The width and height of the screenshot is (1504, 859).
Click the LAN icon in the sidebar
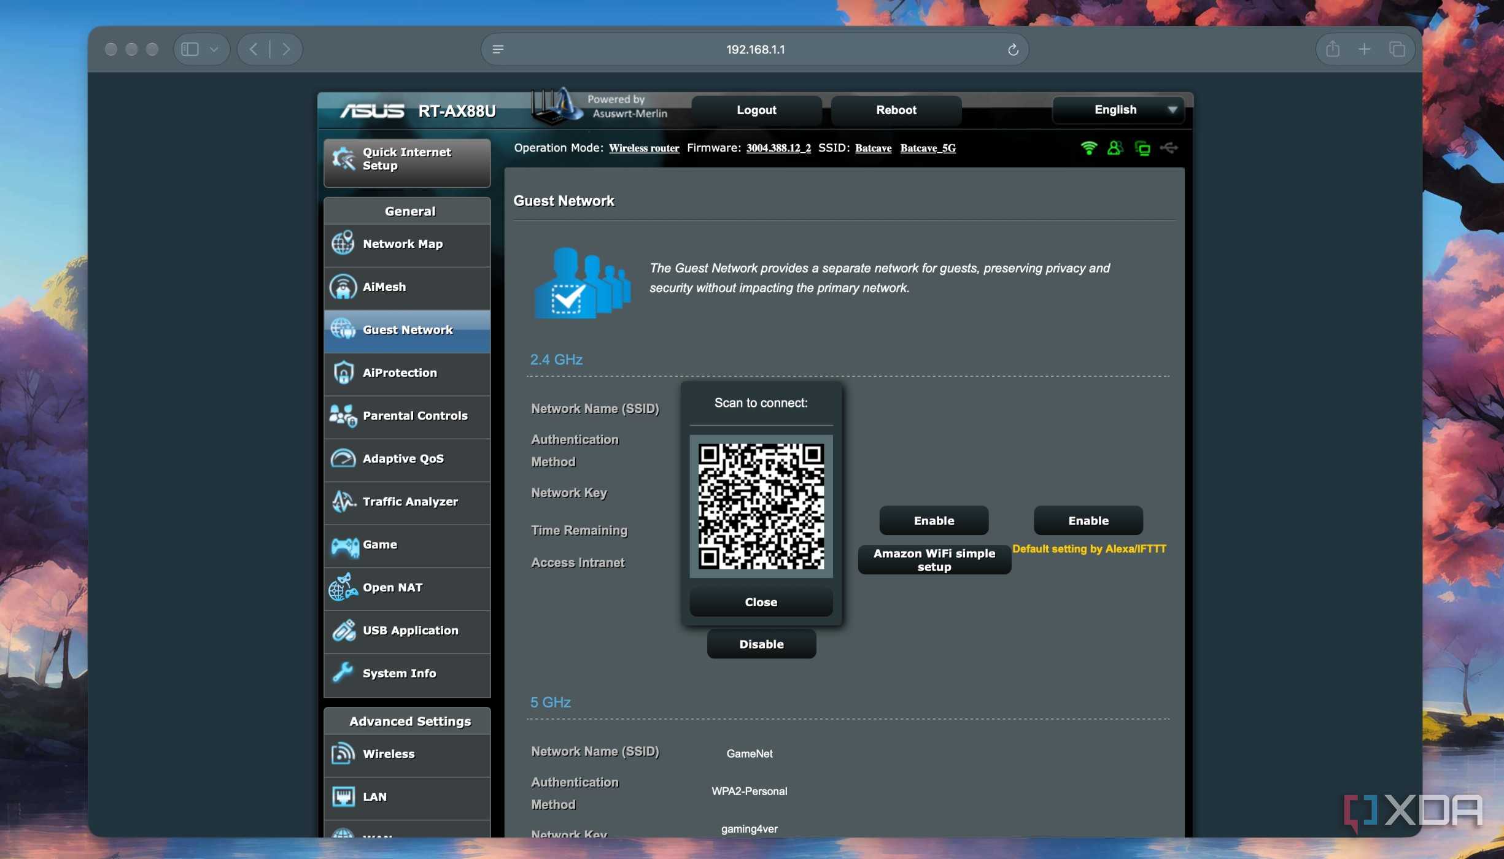343,797
